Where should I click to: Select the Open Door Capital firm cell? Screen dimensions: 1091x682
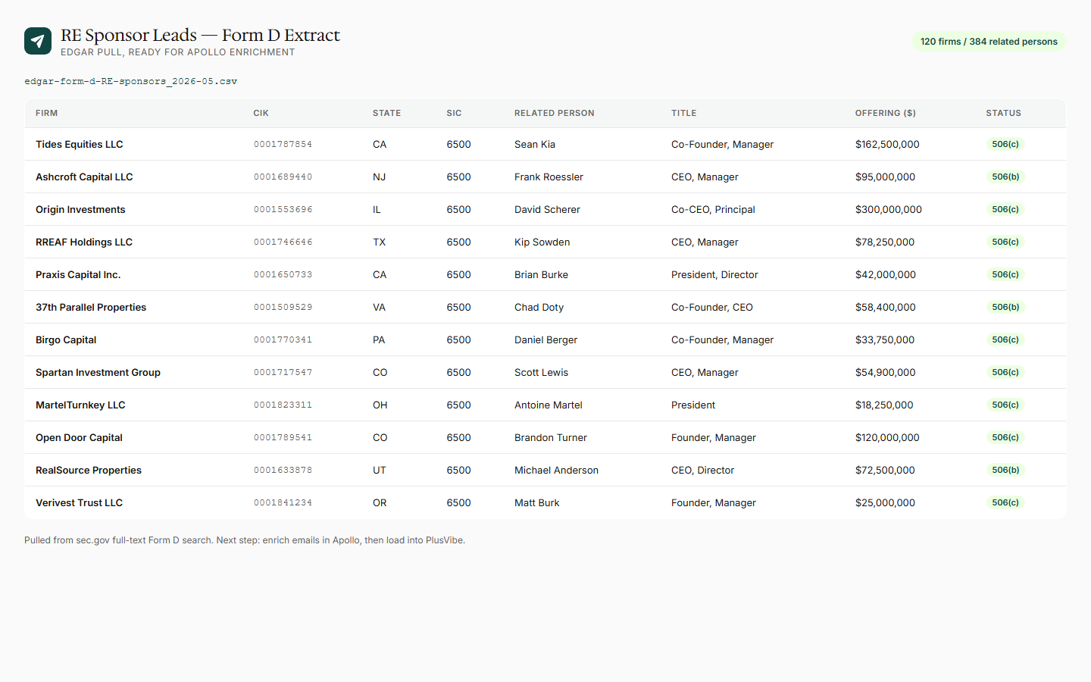79,437
